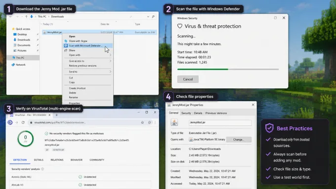
Task: Choose Restore previous versions
Action: click(83, 66)
